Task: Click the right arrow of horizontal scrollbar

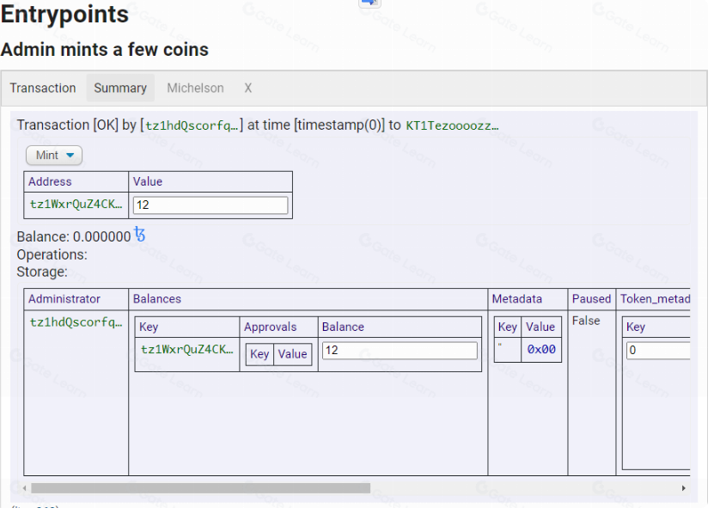Action: coord(684,488)
